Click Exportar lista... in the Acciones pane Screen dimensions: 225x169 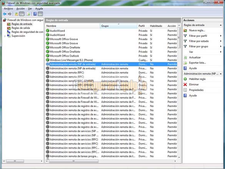click(x=197, y=63)
